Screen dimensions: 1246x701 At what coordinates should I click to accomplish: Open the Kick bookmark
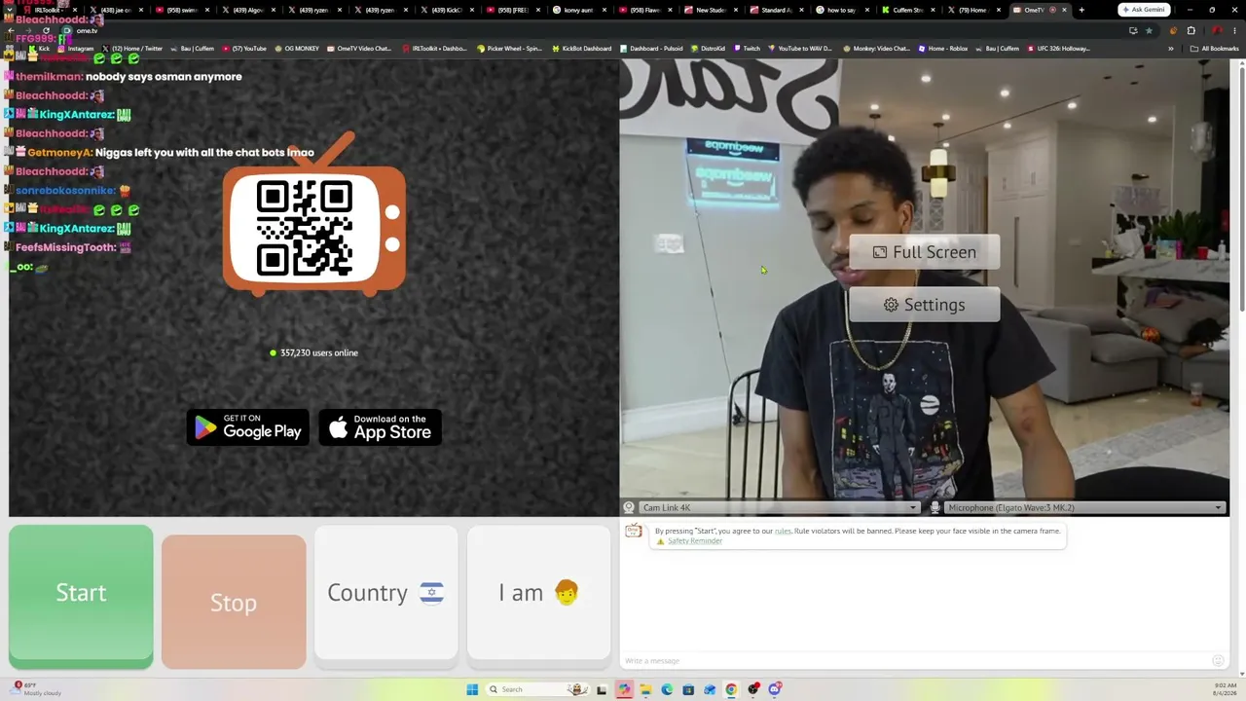(x=39, y=49)
